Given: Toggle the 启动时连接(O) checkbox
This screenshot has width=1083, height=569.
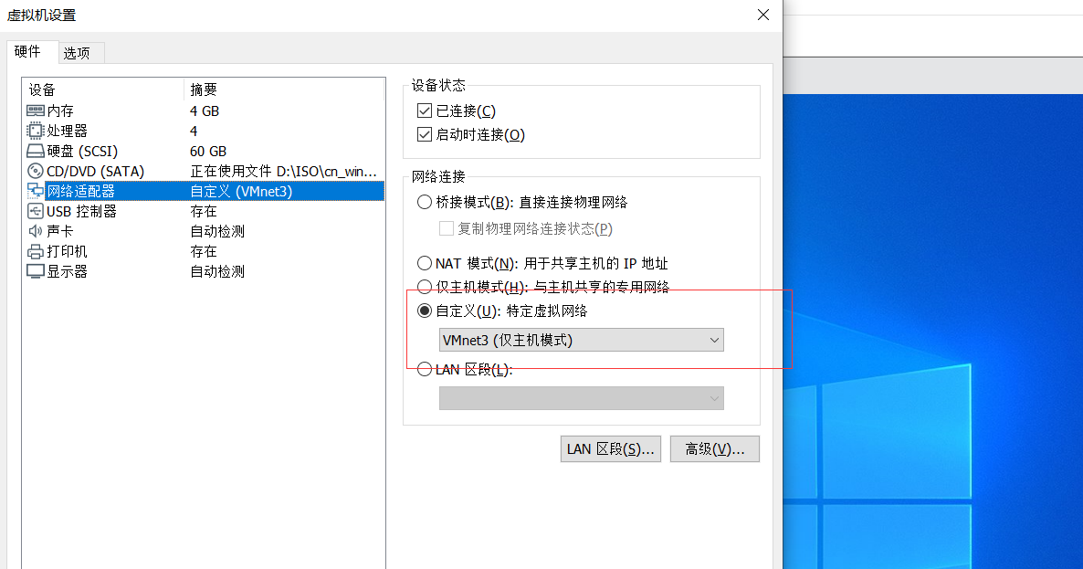Looking at the screenshot, I should point(425,134).
